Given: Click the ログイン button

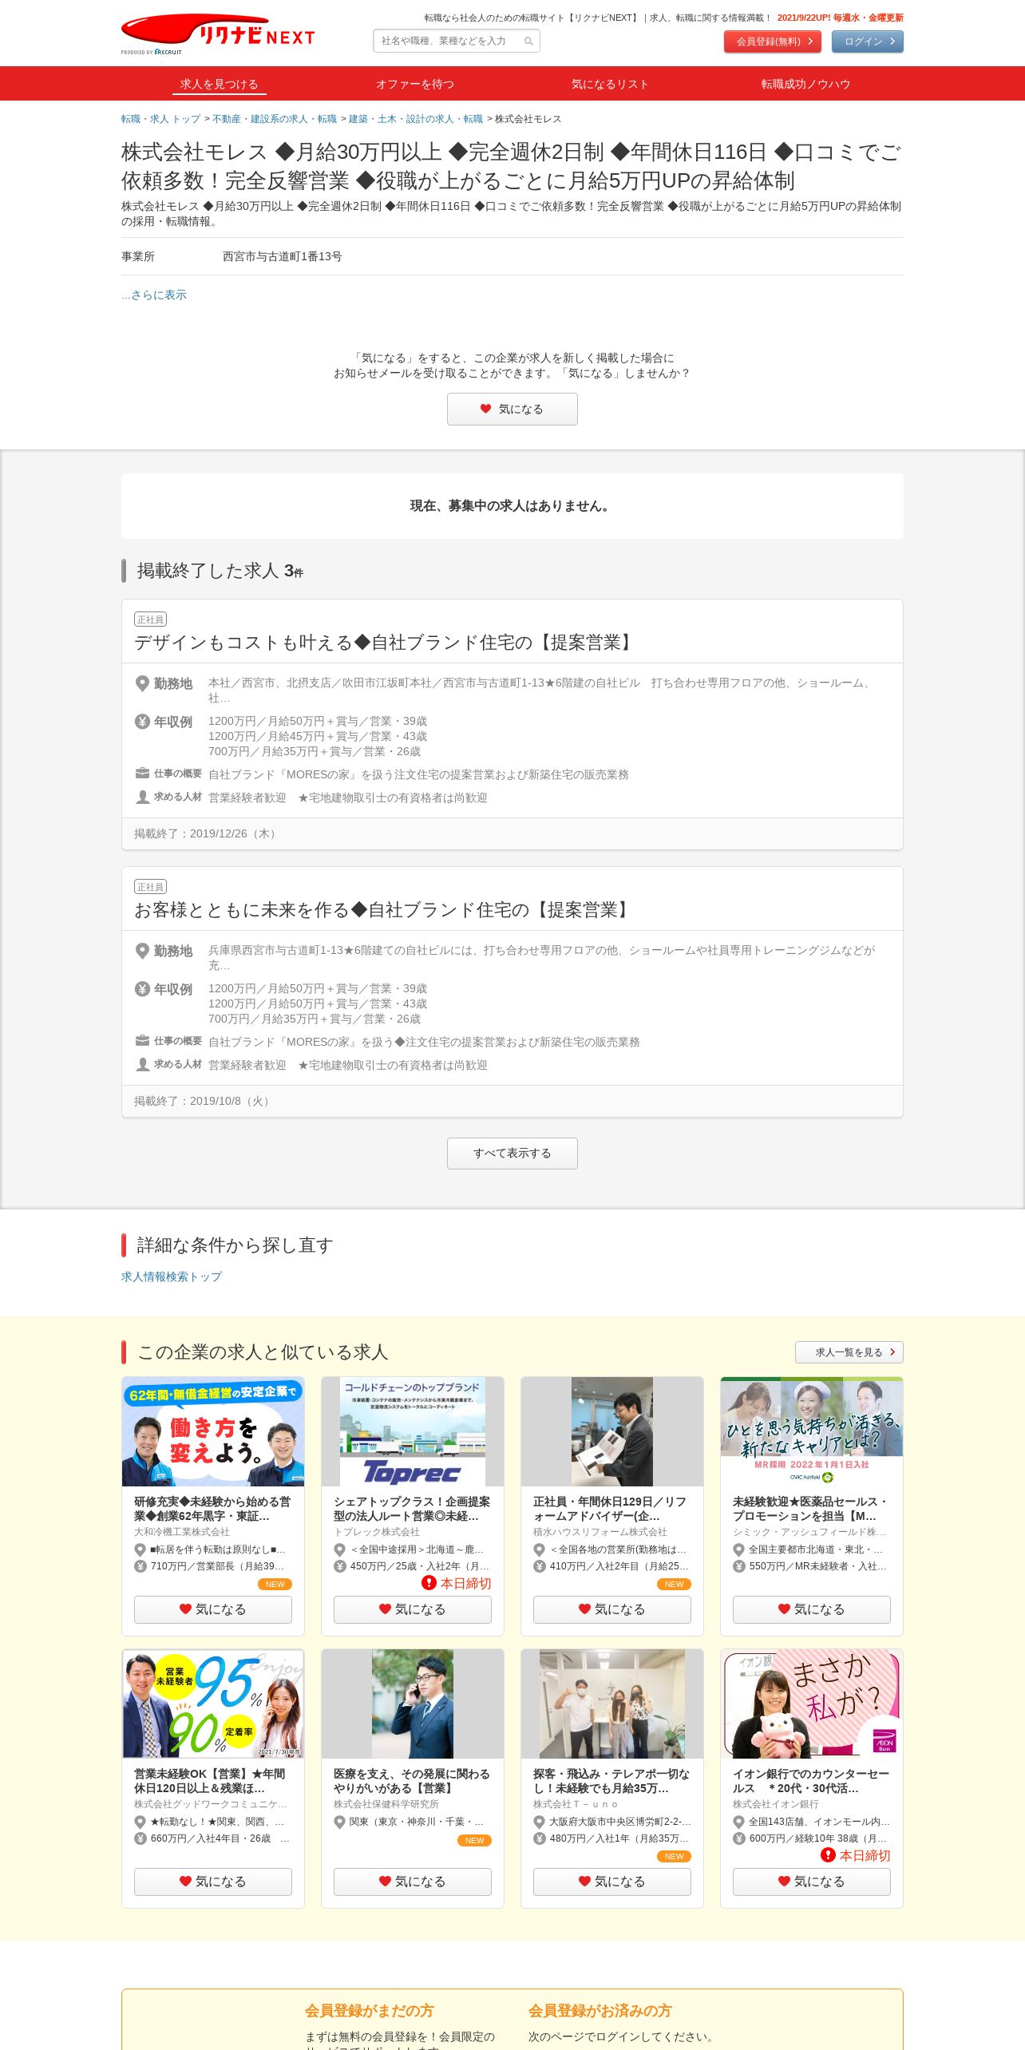Looking at the screenshot, I should pyautogui.click(x=868, y=42).
